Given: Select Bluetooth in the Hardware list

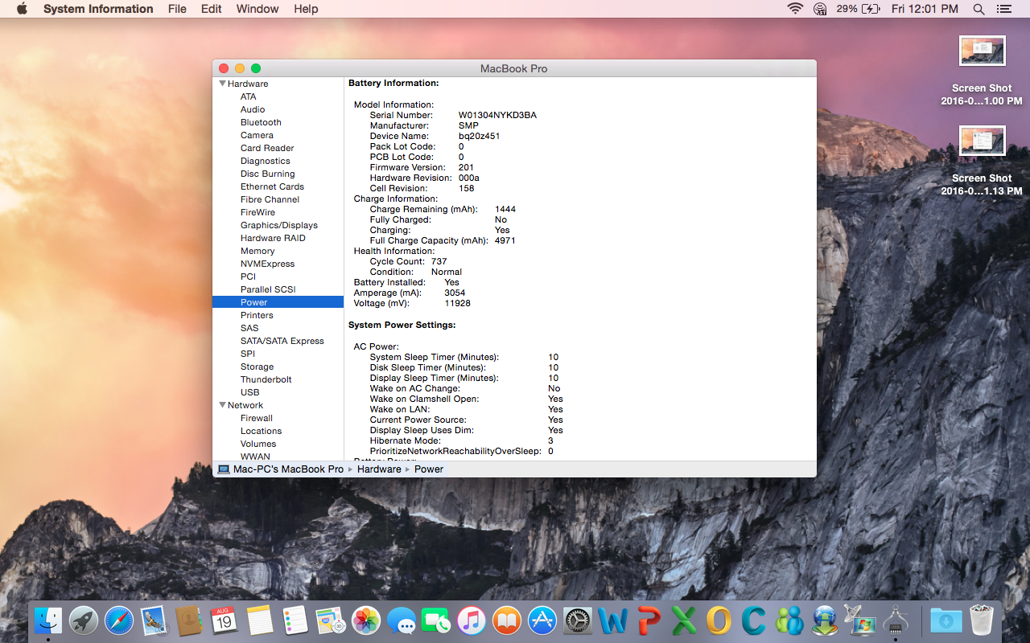Looking at the screenshot, I should (261, 122).
